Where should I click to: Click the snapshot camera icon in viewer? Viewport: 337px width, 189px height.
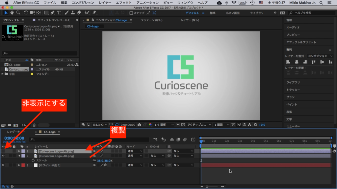click(x=140, y=125)
